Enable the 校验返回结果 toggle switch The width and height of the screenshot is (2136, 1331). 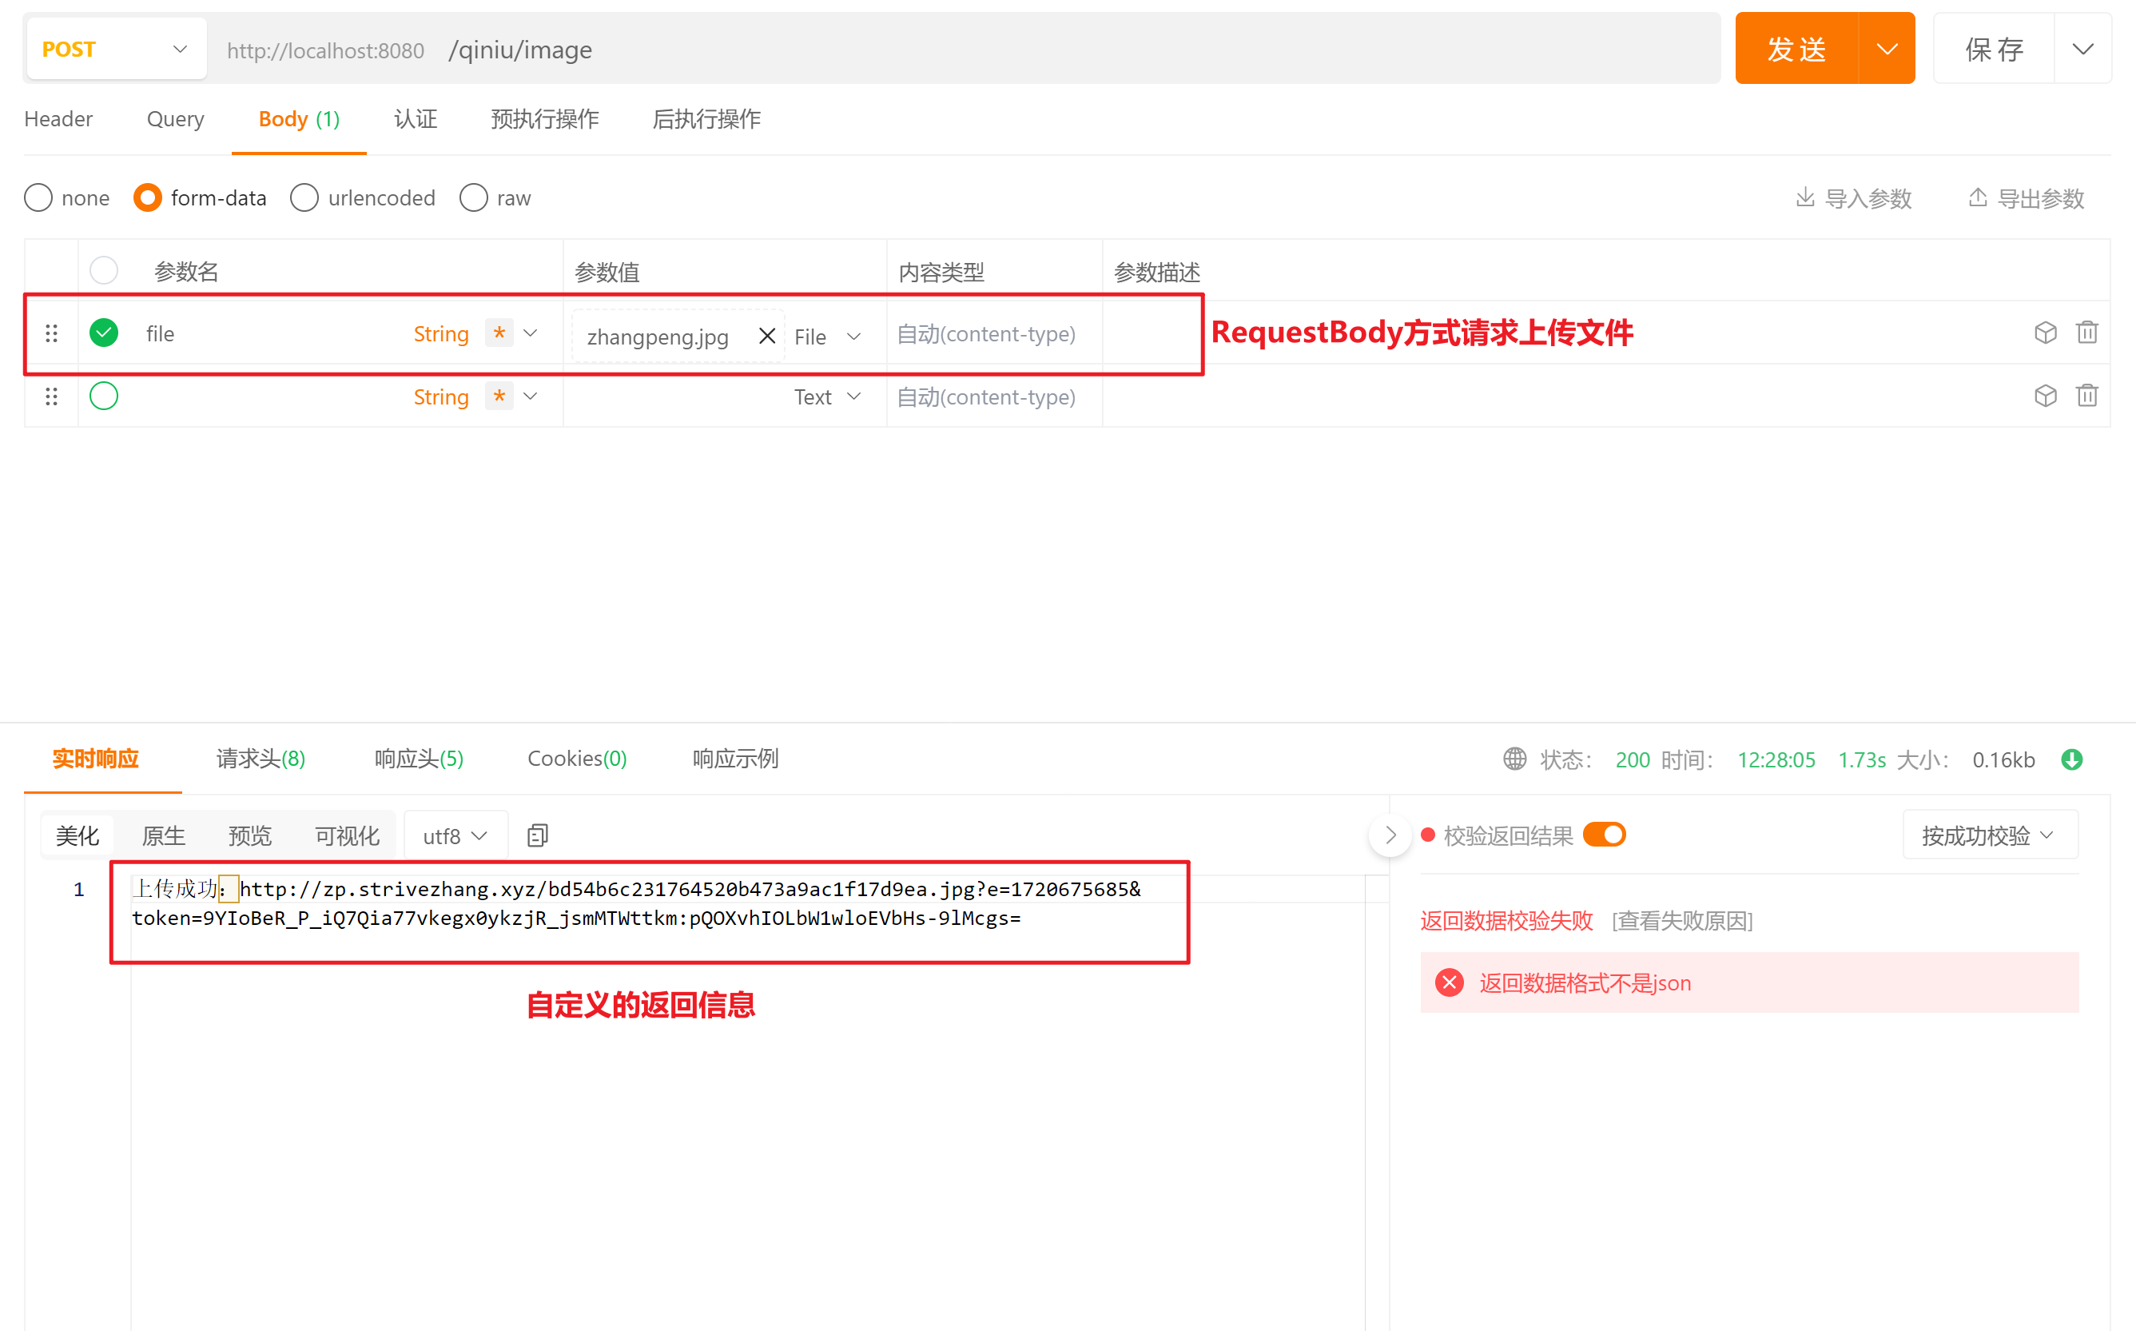tap(1606, 835)
